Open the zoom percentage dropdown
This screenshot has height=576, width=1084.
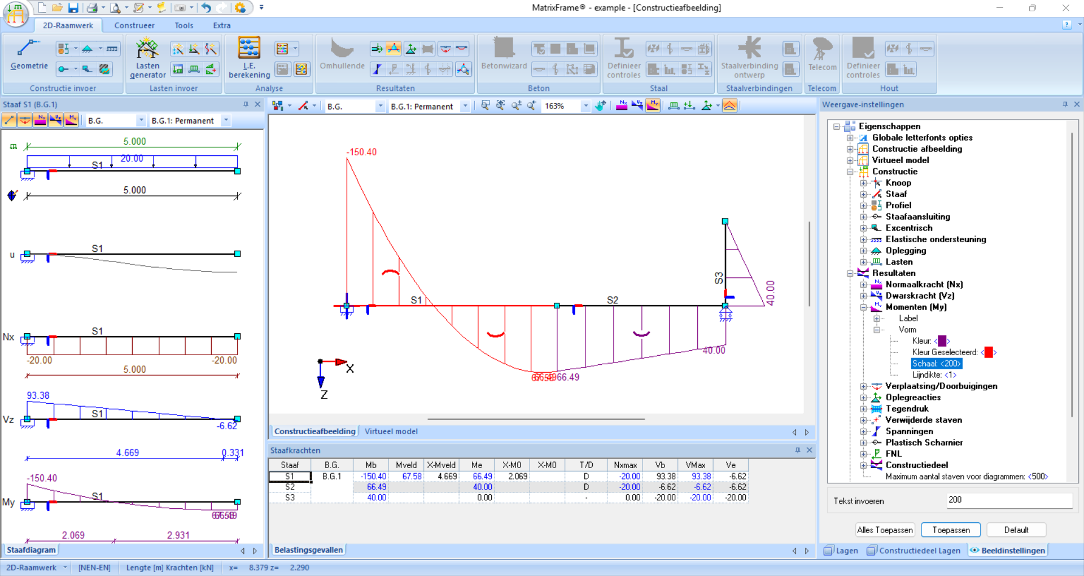tap(585, 106)
